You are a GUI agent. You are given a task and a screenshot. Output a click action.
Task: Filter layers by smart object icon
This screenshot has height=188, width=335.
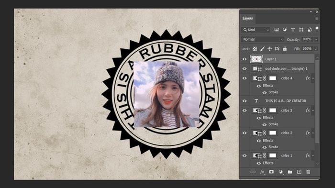[x=310, y=30]
